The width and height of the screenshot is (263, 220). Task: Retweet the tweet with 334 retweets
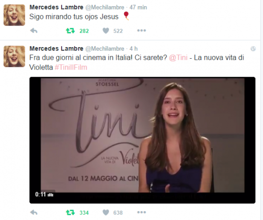(x=70, y=213)
